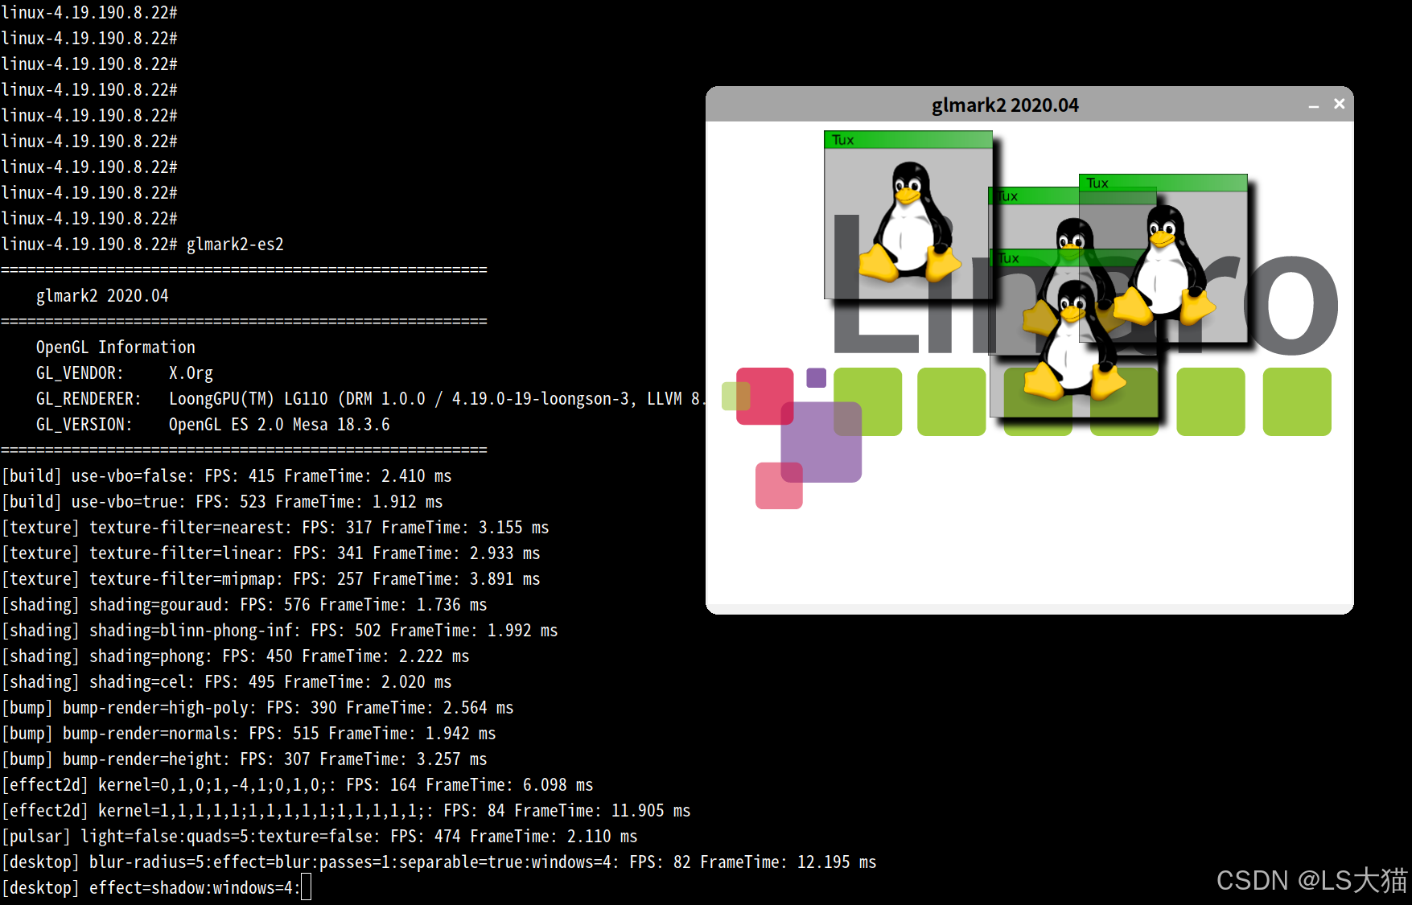Screen dimensions: 1412x905
Task: Close the glmark2 benchmark window
Action: 1340,103
